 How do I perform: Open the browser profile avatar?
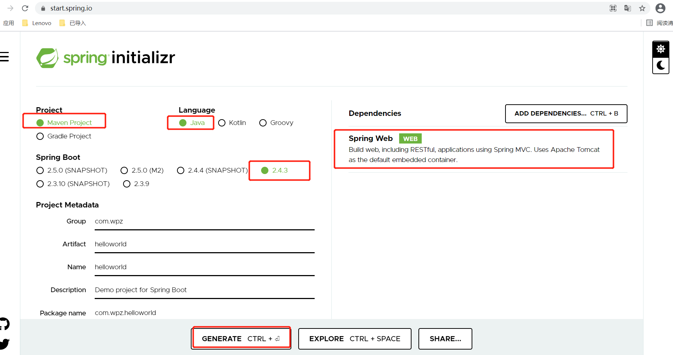click(660, 8)
